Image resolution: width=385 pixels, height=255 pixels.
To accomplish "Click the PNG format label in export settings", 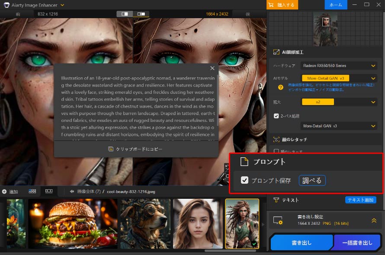I will tap(327, 223).
